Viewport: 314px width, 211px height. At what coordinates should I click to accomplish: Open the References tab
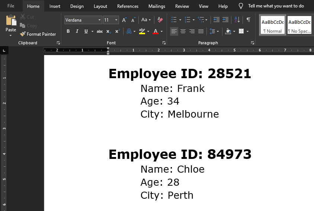point(128,6)
